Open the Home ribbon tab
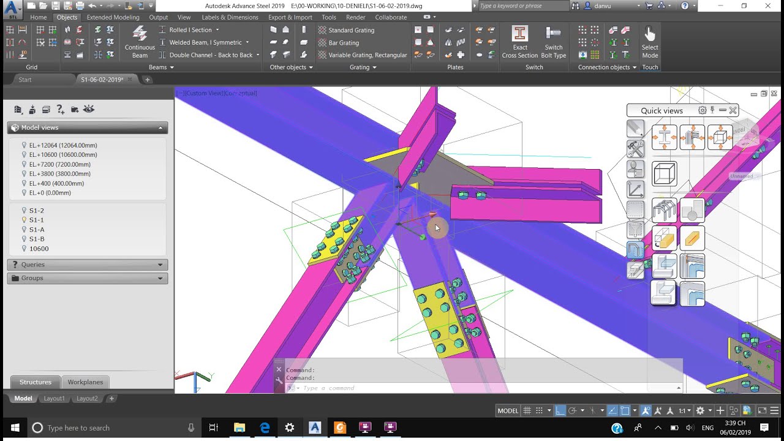Image resolution: width=784 pixels, height=441 pixels. [x=38, y=17]
